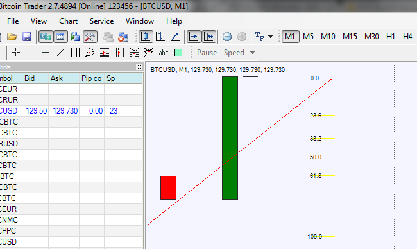This screenshot has height=249, width=417.
Task: Toggle chart auto-scroll button
Action: tap(194, 37)
